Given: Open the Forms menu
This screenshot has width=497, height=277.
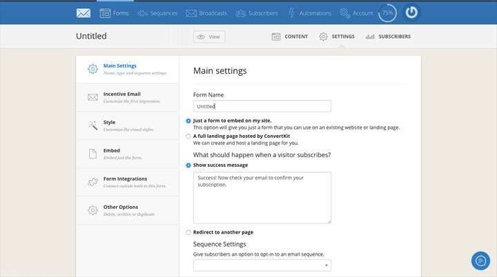Looking at the screenshot, I should [x=115, y=13].
